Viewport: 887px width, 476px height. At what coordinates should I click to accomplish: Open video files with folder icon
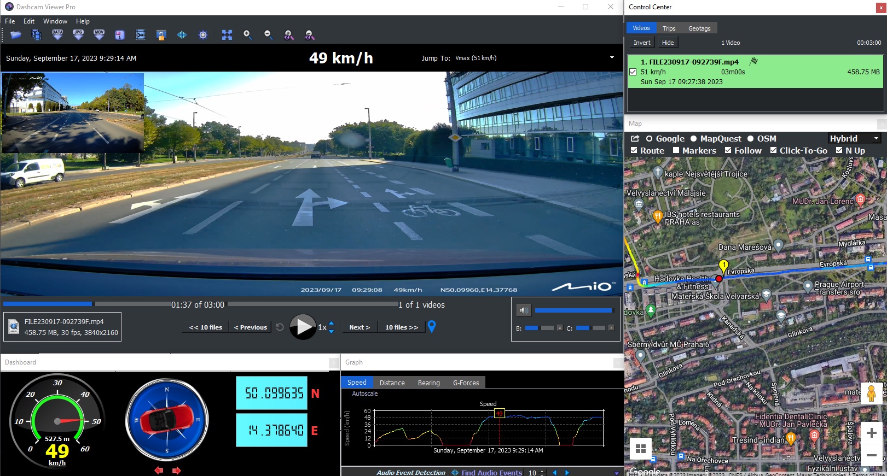16,35
